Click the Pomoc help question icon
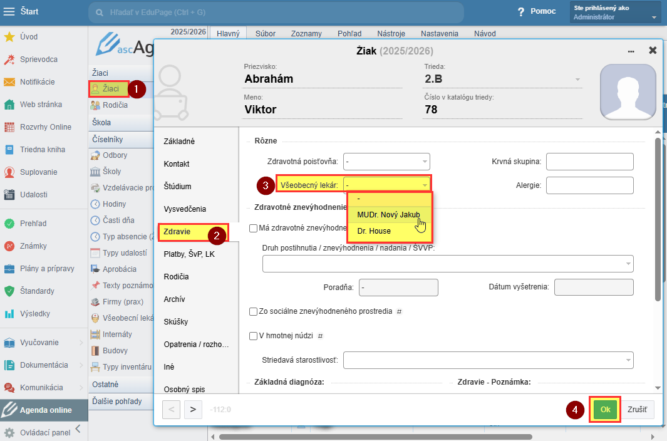This screenshot has height=441, width=667. pyautogui.click(x=520, y=12)
